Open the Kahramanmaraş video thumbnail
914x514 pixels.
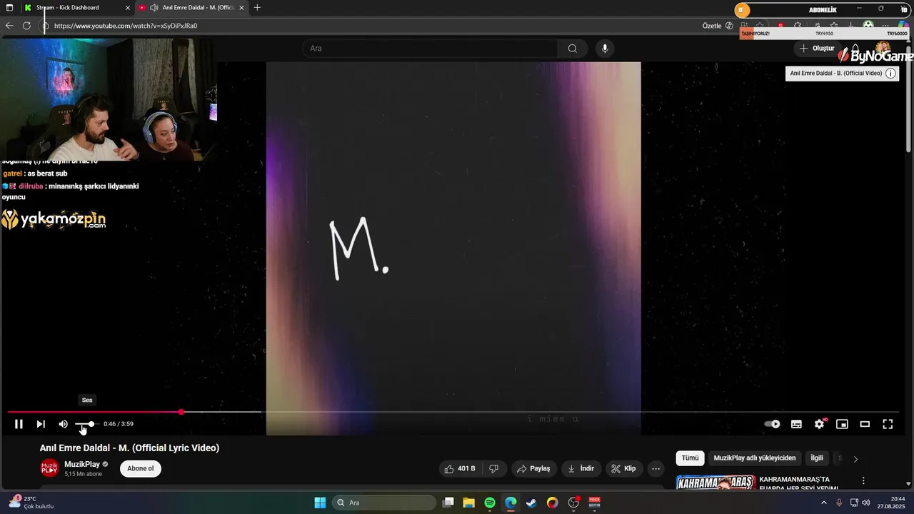(715, 482)
